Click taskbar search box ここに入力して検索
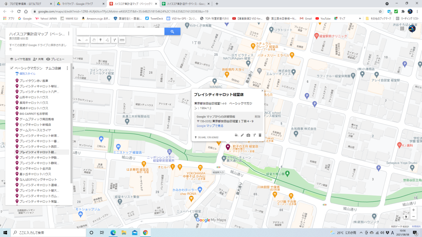 [47, 232]
